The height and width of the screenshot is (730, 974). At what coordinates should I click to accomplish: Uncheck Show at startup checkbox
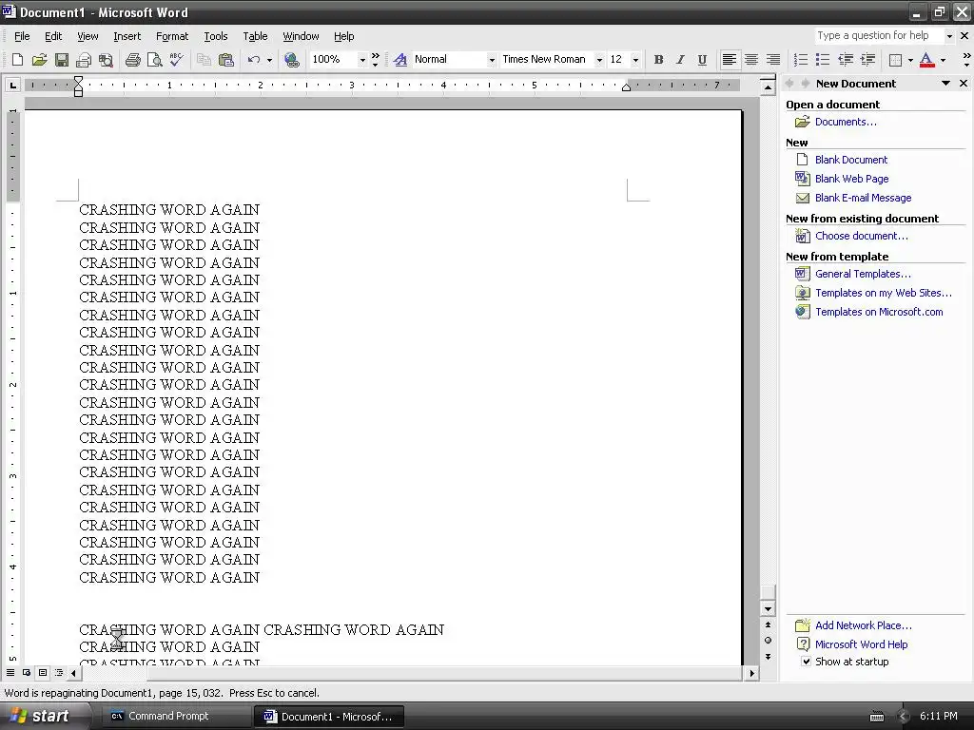(806, 662)
